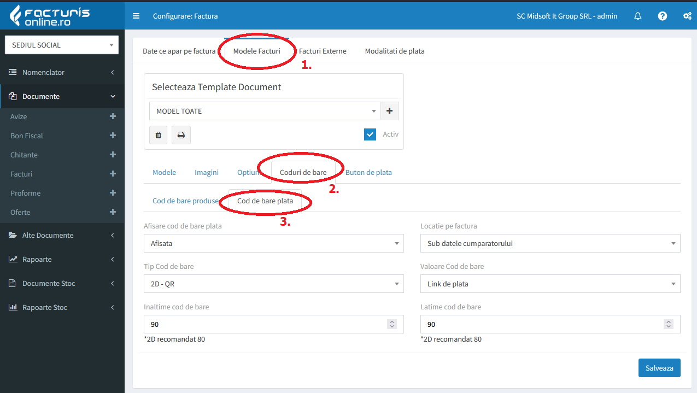697x393 pixels.
Task: Toggle the hamburger sidebar menu
Action: (x=136, y=16)
